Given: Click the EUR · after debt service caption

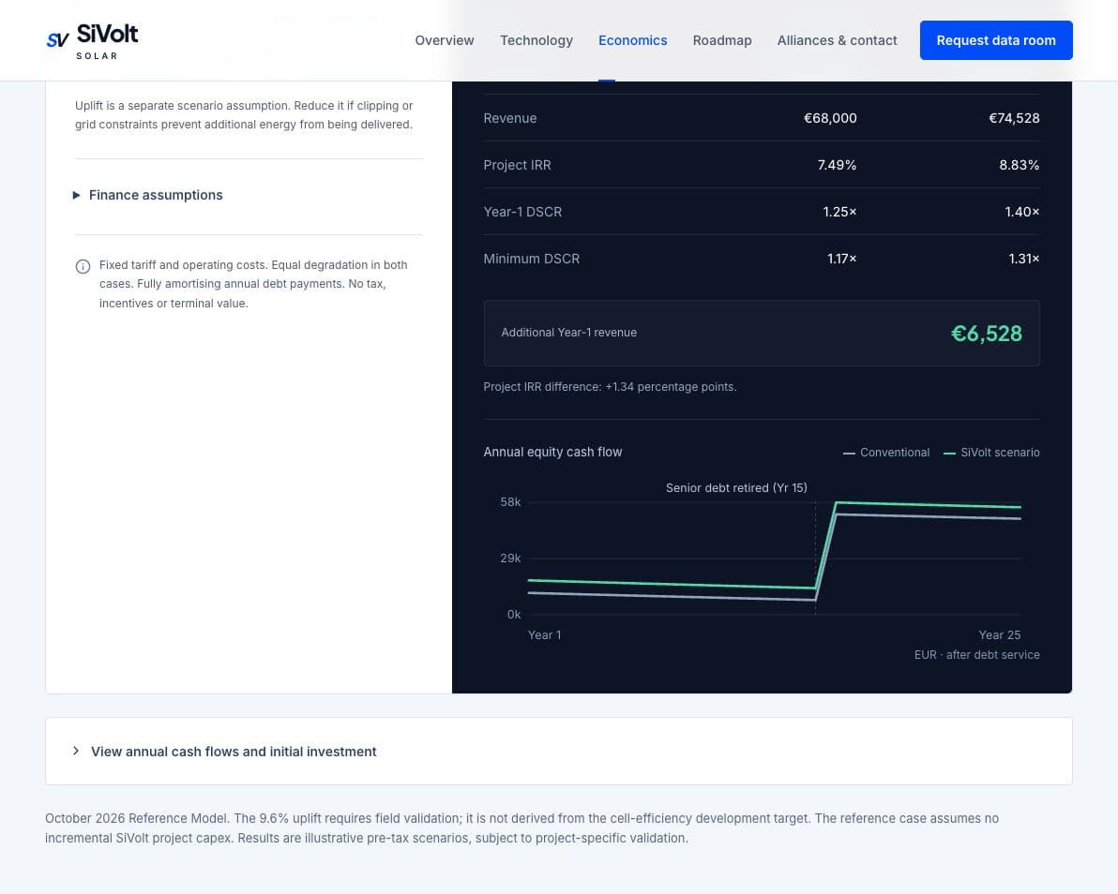Looking at the screenshot, I should (976, 655).
